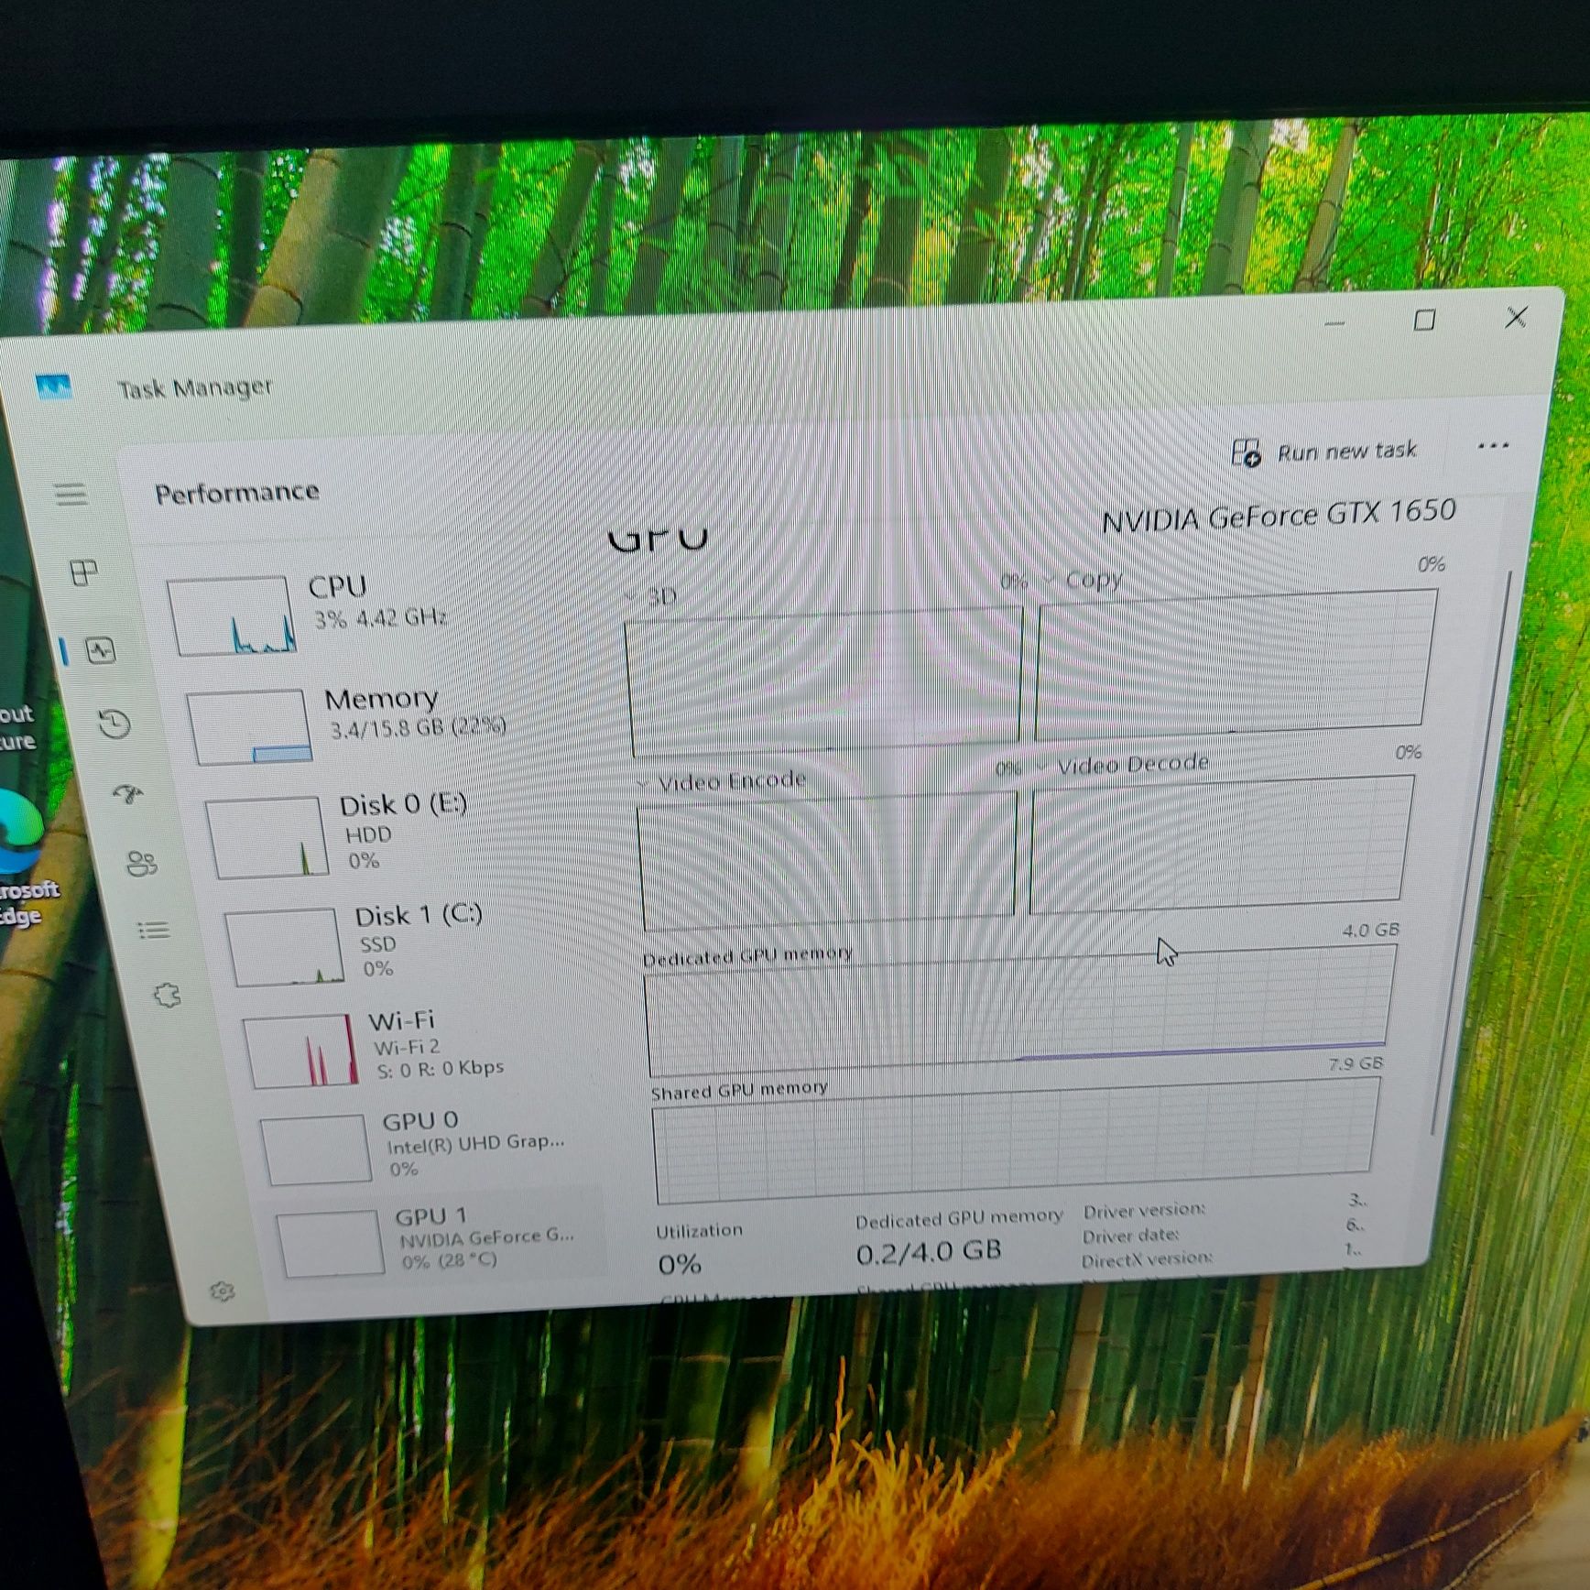Click the GPU panel vertical scrollbar
Screen dimensions: 1590x1590
1473,852
